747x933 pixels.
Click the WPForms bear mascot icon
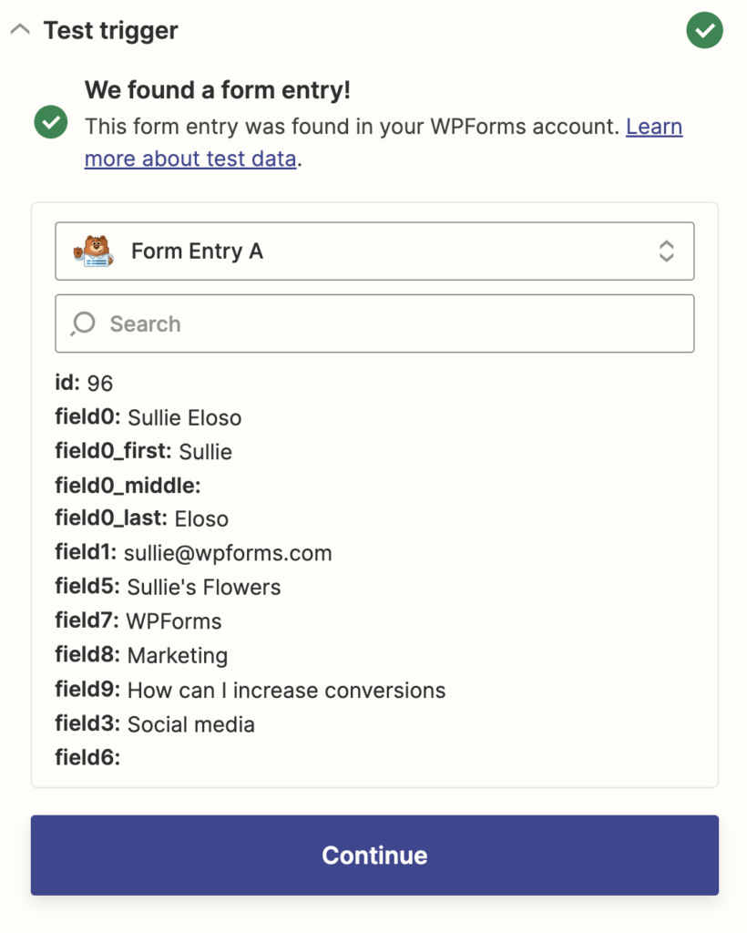[x=92, y=251]
